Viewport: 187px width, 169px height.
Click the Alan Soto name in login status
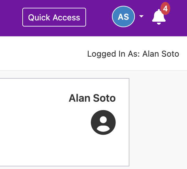coord(161,54)
